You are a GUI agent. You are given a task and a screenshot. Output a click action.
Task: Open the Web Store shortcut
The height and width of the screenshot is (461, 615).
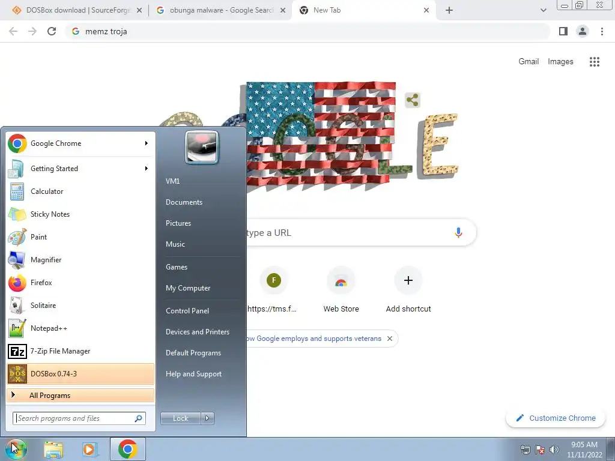tap(341, 290)
